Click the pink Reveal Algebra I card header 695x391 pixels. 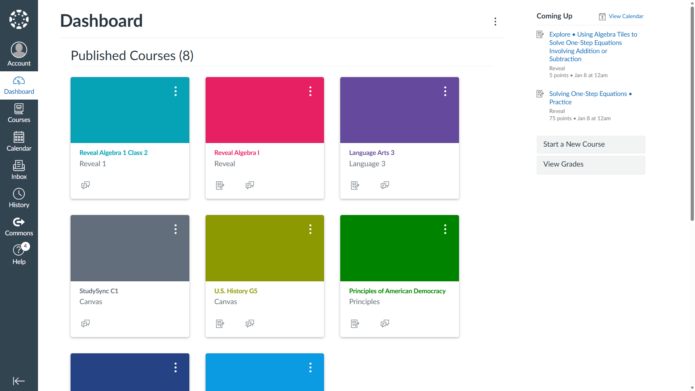point(265,110)
